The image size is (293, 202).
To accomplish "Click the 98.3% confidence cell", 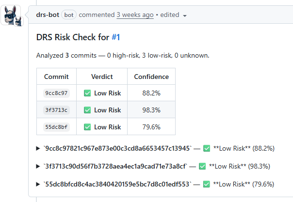I will (151, 110).
